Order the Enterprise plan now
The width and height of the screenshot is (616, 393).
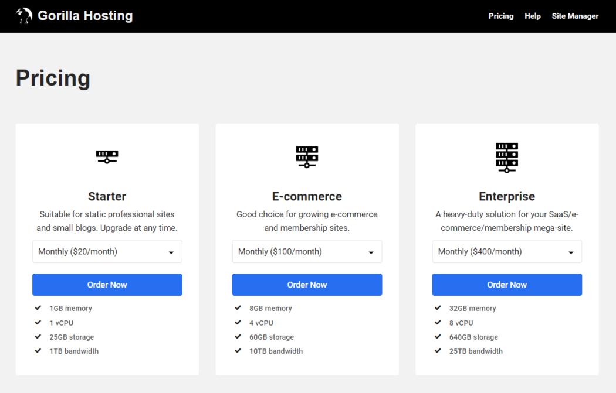pos(507,285)
